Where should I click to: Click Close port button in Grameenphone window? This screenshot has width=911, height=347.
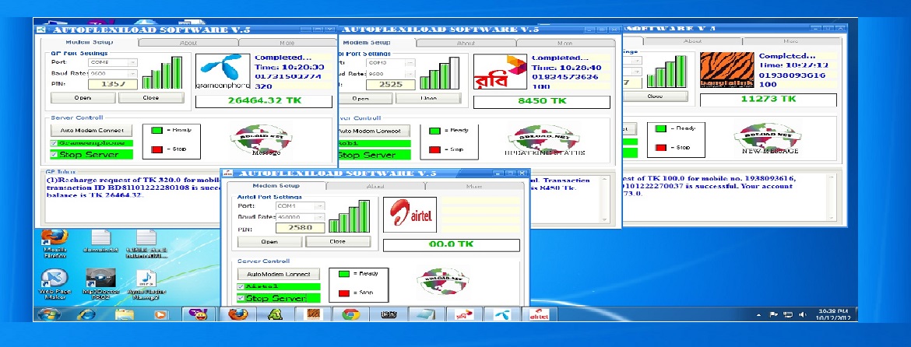(x=151, y=97)
